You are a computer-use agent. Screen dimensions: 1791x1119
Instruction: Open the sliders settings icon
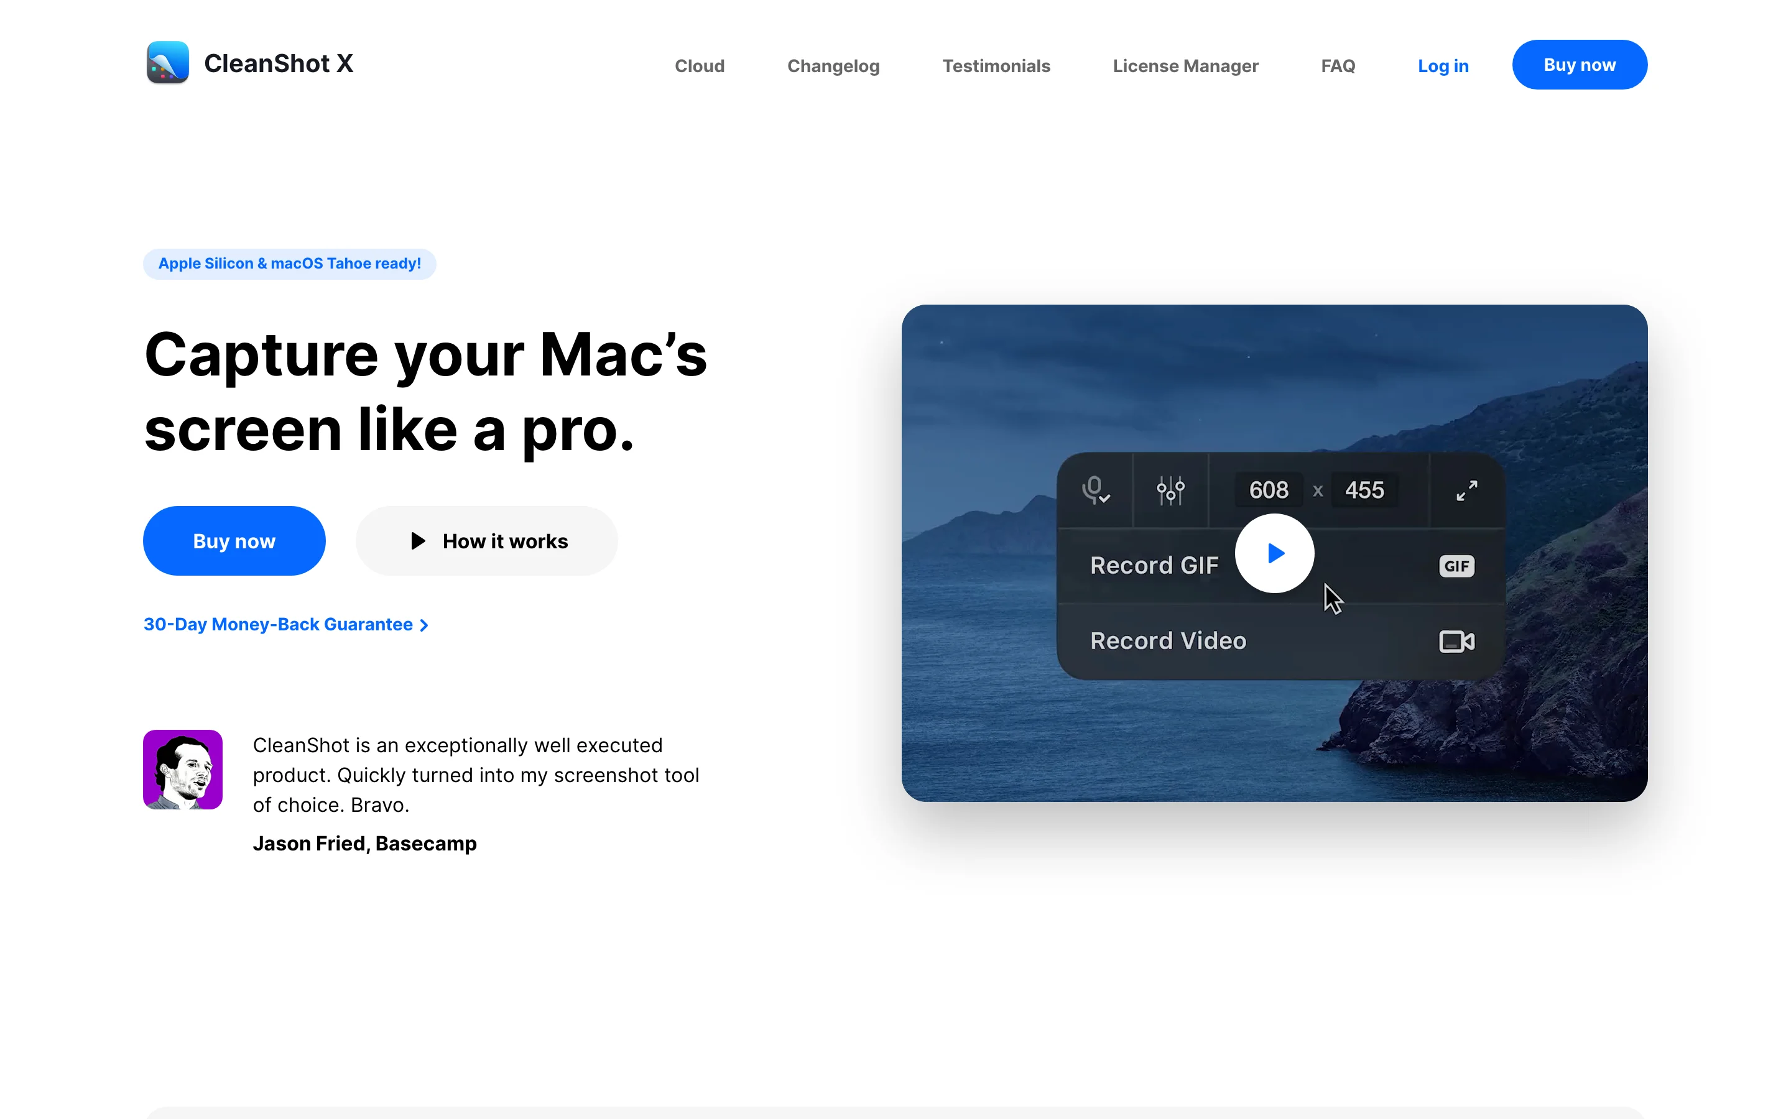[x=1170, y=490]
